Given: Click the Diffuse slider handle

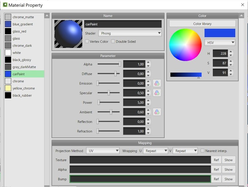Looking at the screenshot, I should pyautogui.click(x=115, y=73).
